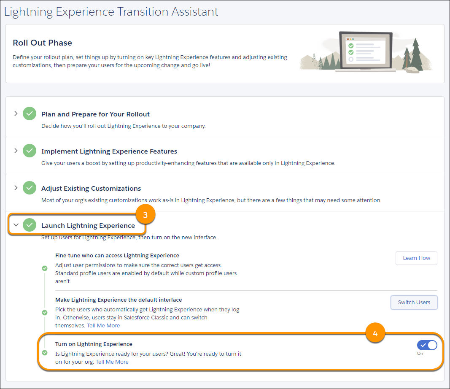
Task: Expand the Plan and Prepare for Your Rollout section
Action: pyautogui.click(x=16, y=113)
